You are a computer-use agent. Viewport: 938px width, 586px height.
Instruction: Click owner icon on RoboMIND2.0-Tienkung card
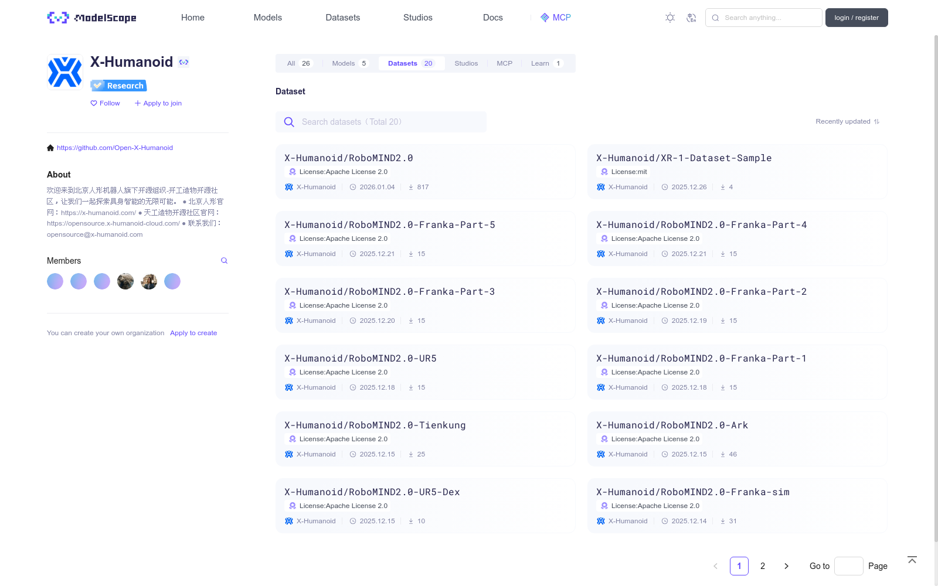click(289, 454)
